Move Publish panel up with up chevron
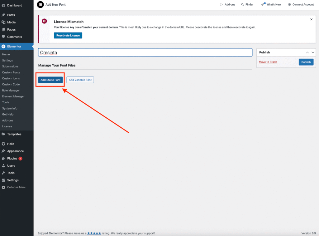 [307, 52]
